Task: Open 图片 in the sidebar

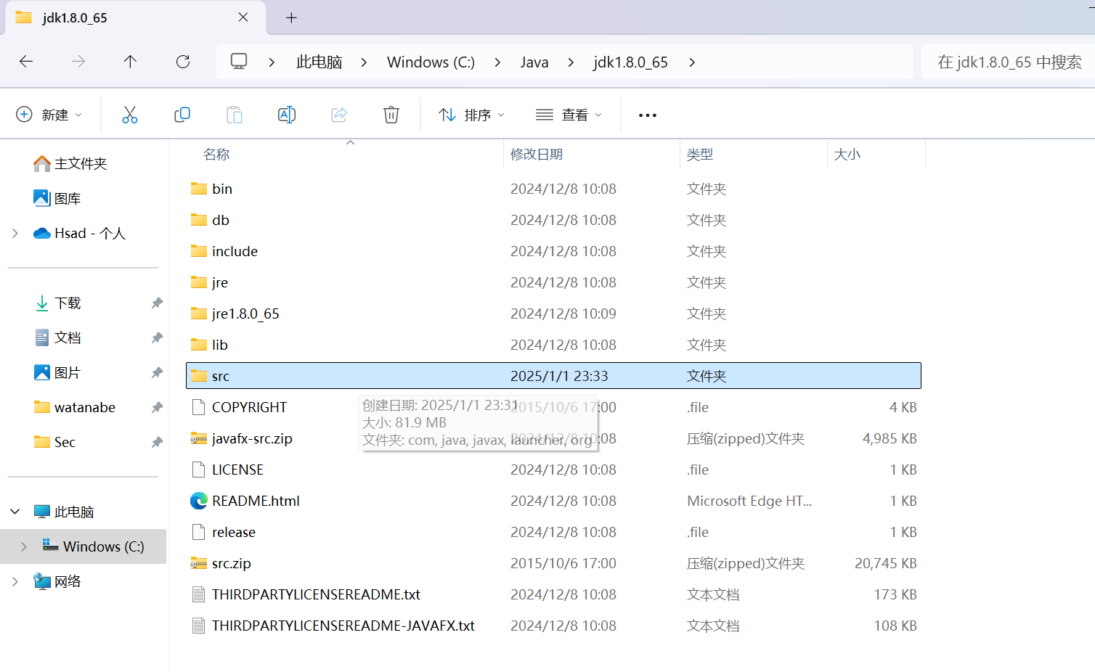Action: click(x=67, y=372)
